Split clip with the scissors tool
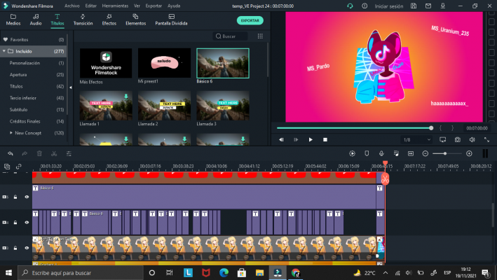The height and width of the screenshot is (280, 497). [54, 153]
